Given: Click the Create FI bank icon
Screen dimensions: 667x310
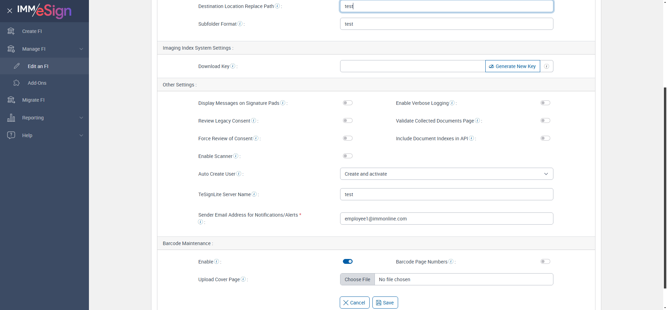Looking at the screenshot, I should tap(11, 31).
